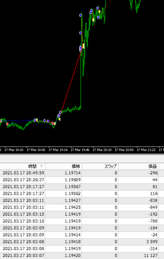Click the 時間 column sort arrow
Screen dimensions: 164x259
(42, 166)
